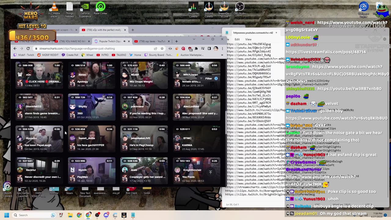Open the media controls icon in Chrome toolbar
This screenshot has width=391, height=220.
coord(203,48)
